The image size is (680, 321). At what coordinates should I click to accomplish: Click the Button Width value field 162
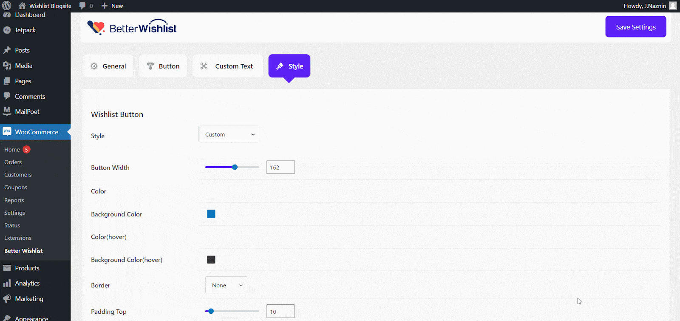click(280, 167)
